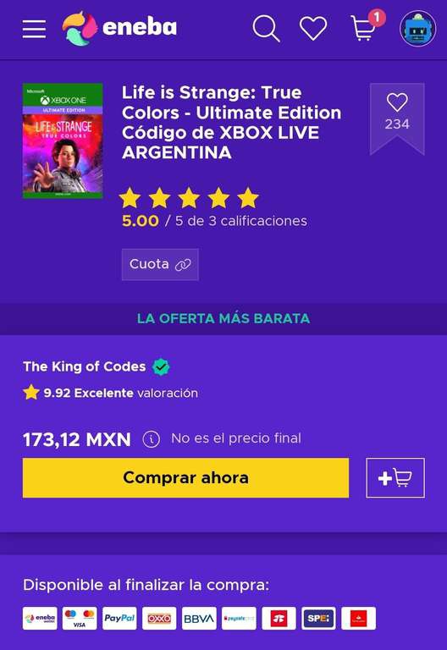
Task: Open the user profile avatar
Action: coord(417,28)
